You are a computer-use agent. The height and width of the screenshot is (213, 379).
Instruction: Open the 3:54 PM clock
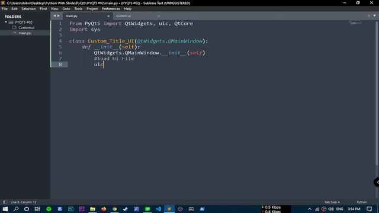click(x=354, y=209)
